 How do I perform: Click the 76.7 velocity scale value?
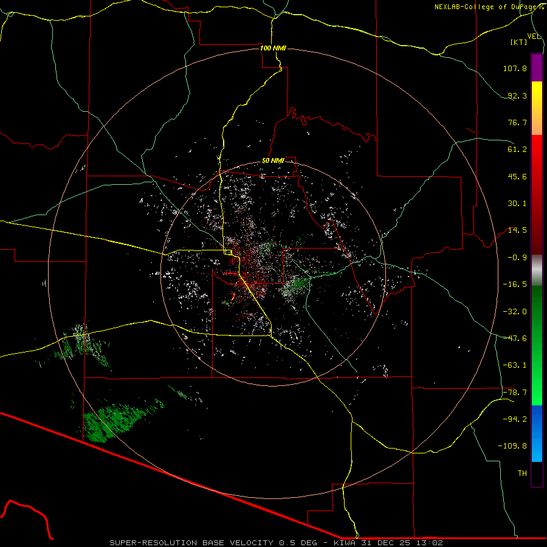[517, 122]
